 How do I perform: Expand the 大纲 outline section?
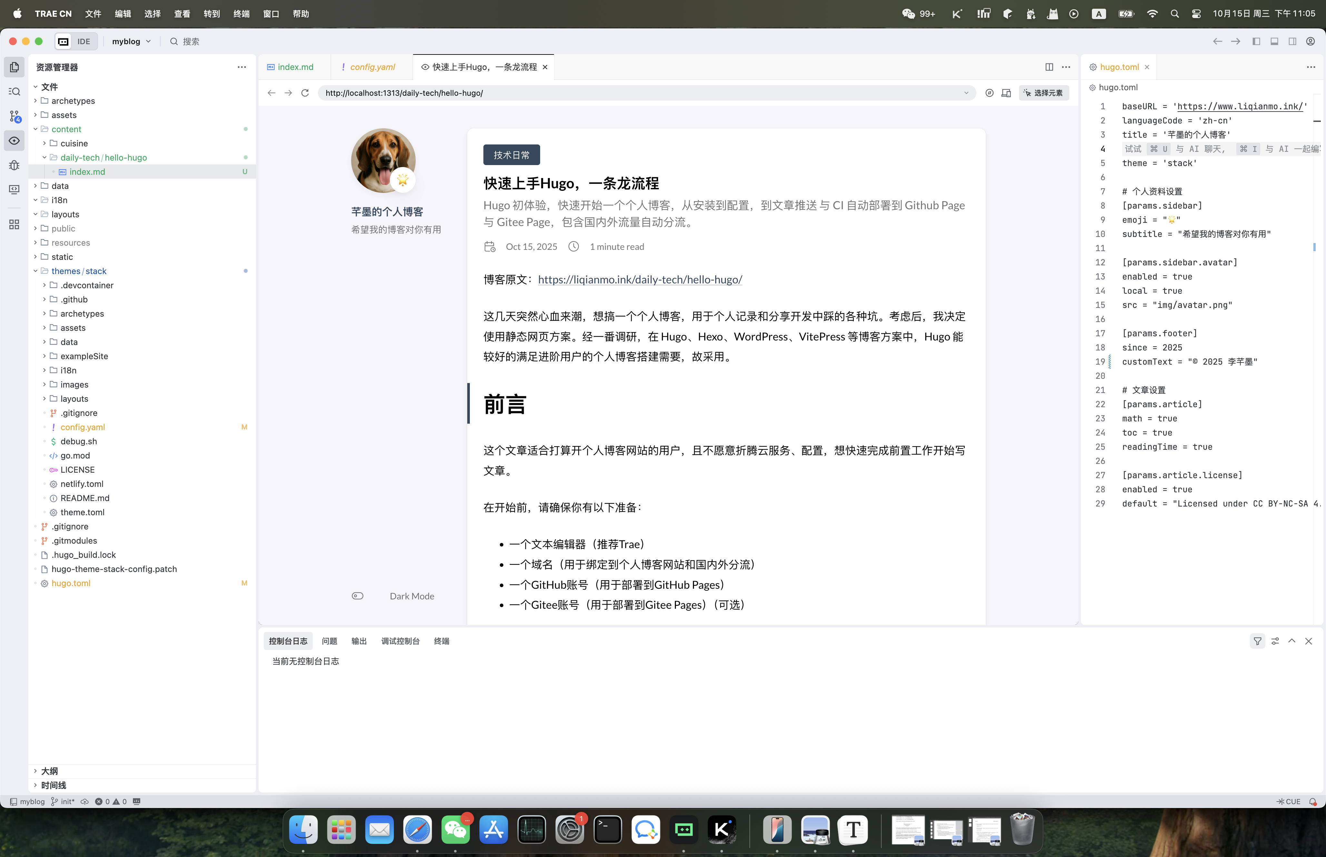coord(49,771)
